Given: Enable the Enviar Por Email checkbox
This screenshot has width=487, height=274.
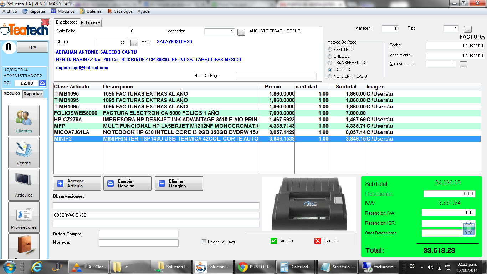Looking at the screenshot, I should tap(205, 242).
